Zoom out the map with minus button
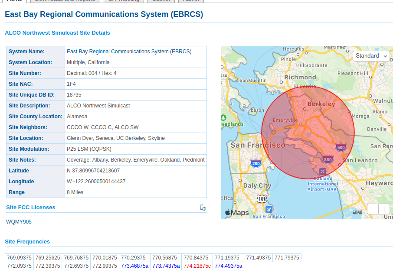This screenshot has height=279, width=393. [373, 209]
